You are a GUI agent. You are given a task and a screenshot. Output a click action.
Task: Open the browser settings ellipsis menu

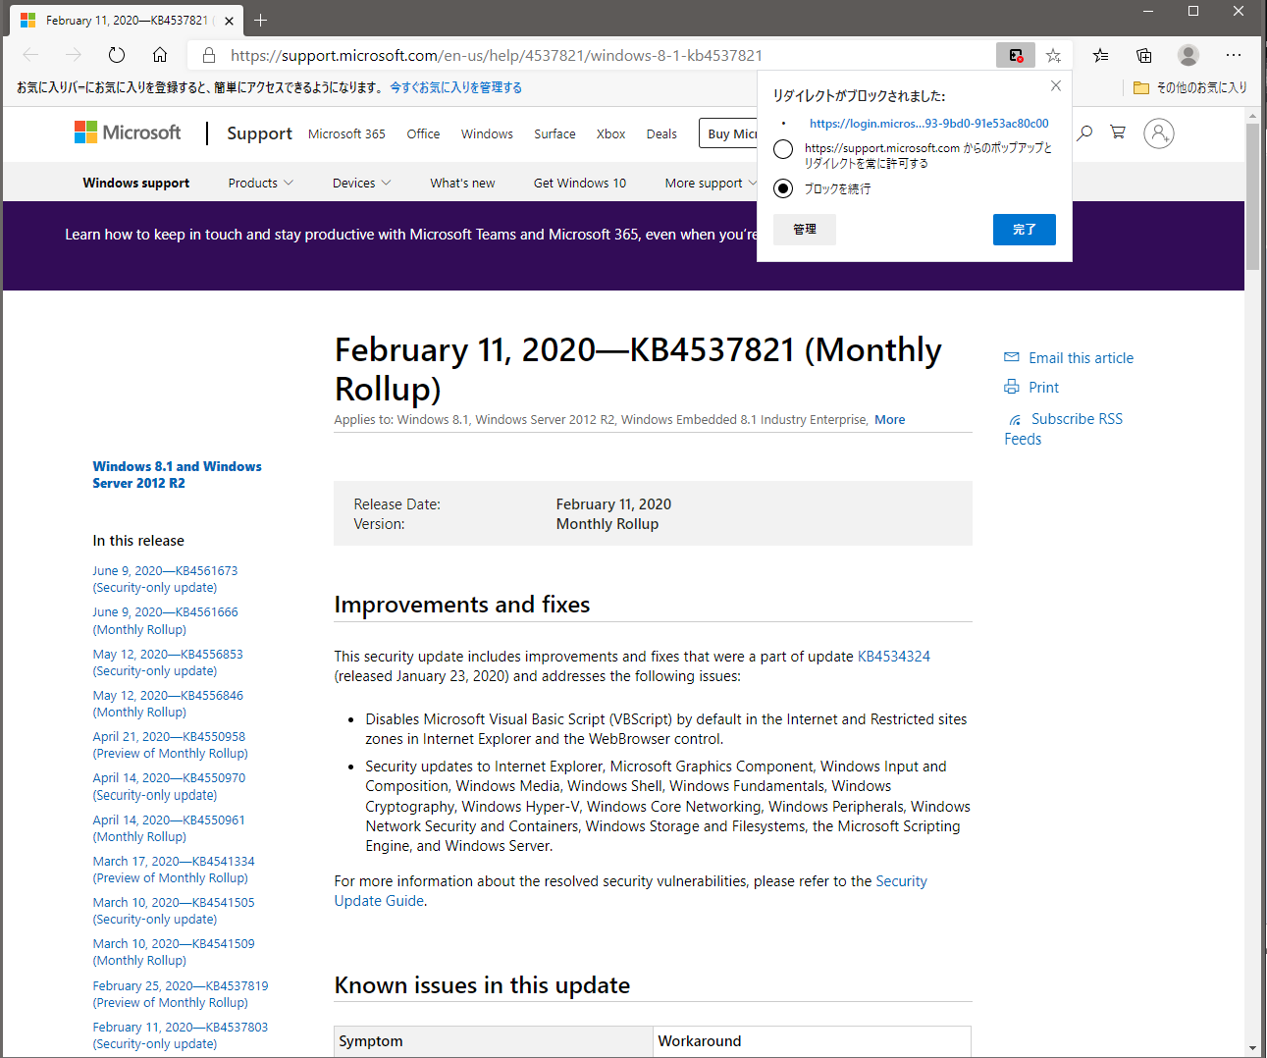click(1234, 55)
